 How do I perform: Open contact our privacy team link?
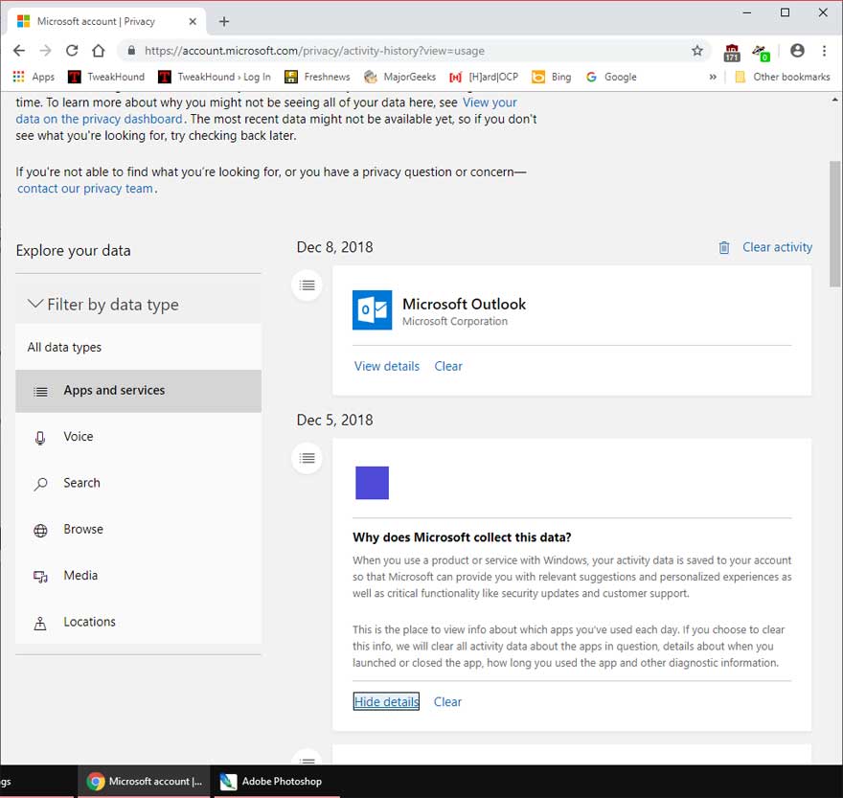click(85, 189)
